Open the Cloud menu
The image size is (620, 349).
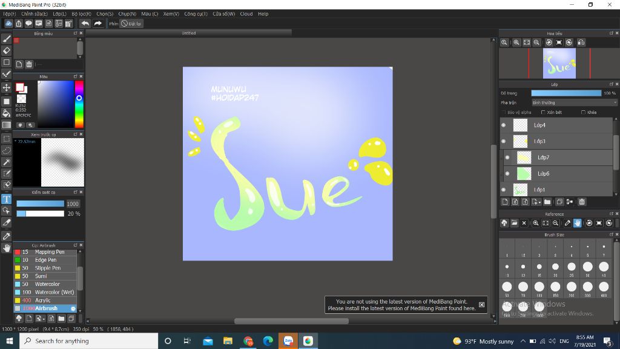point(246,14)
